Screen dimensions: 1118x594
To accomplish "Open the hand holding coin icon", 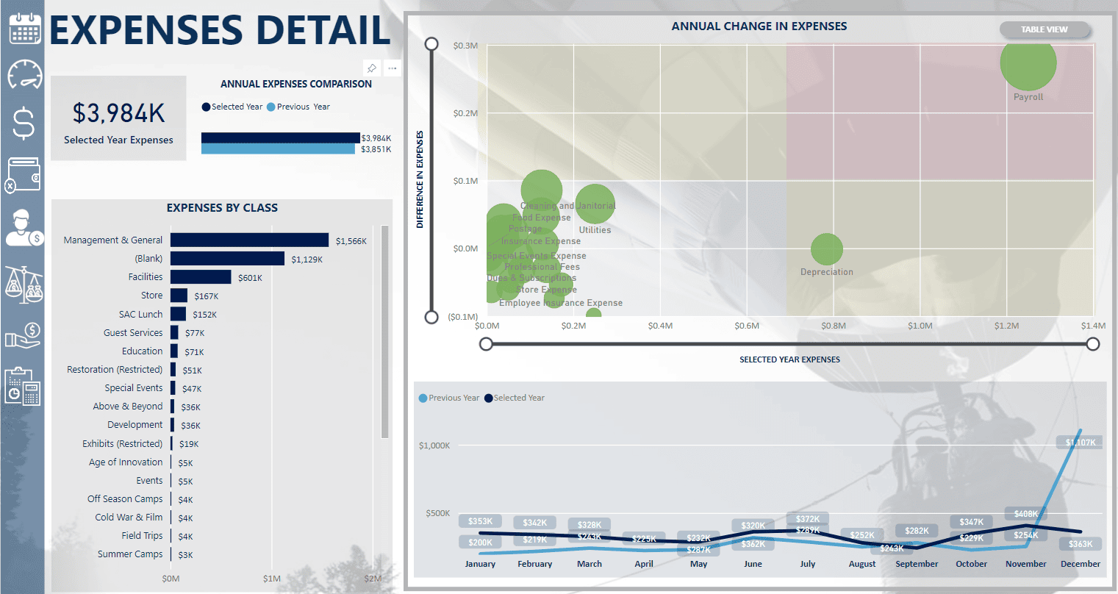I will point(23,334).
